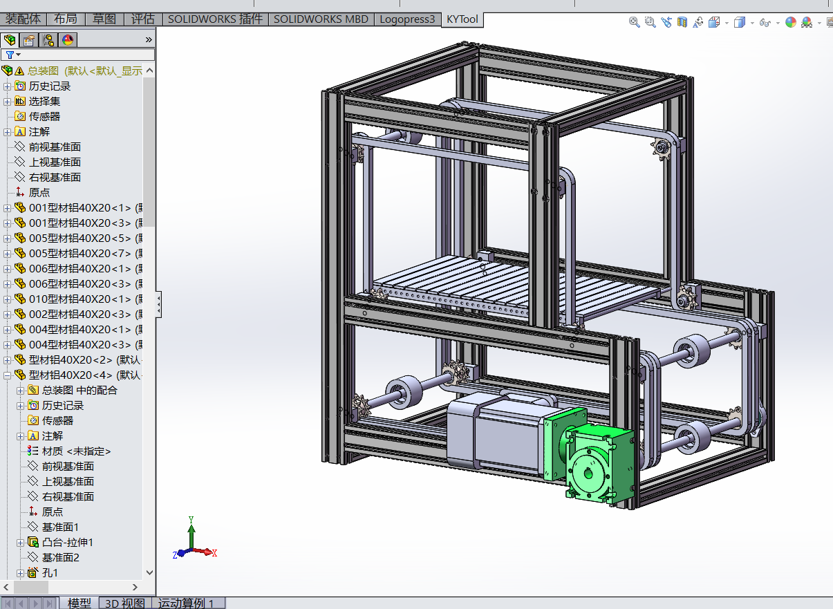
Task: Open the filter dropdown arrow
Action: [19, 53]
